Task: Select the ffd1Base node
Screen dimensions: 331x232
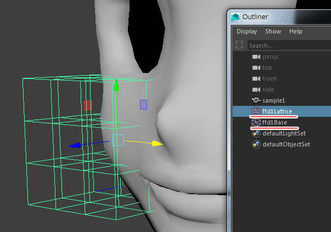Action: 274,122
